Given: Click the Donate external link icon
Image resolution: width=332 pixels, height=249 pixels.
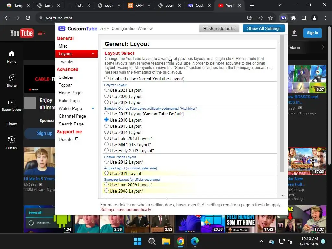Looking at the screenshot, I should tap(77, 139).
